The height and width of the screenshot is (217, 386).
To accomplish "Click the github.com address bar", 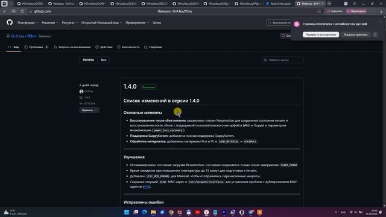I will [42, 11].
